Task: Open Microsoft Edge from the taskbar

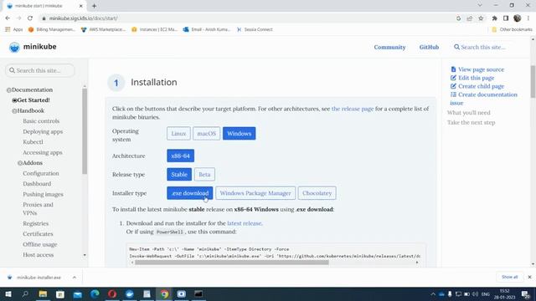Action: click(95, 293)
